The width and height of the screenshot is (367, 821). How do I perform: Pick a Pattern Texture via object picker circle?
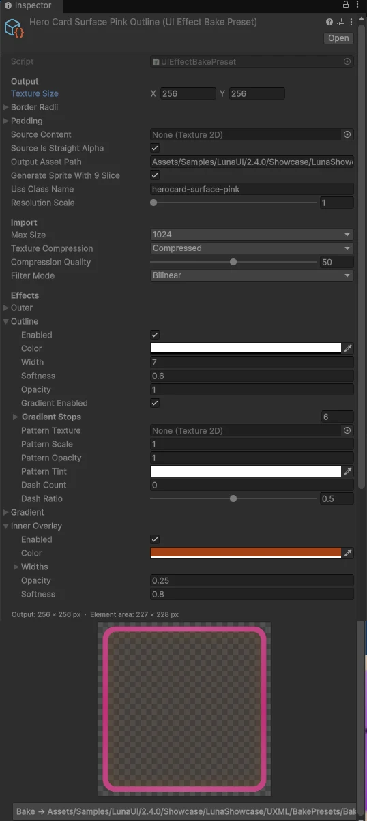click(x=347, y=430)
